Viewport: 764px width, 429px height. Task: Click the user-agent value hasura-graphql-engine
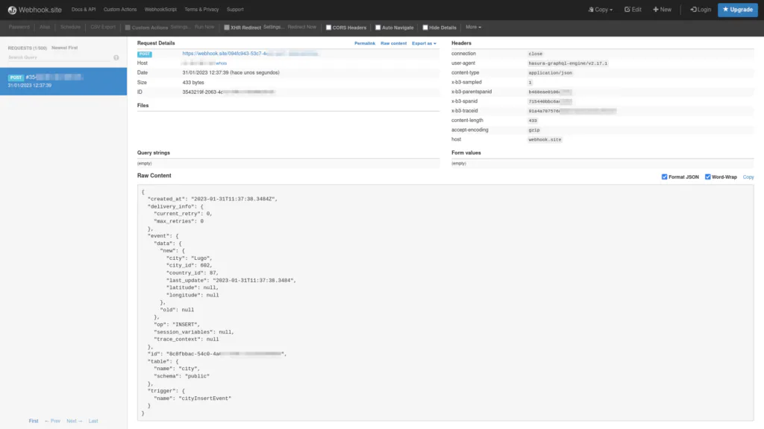[x=568, y=63]
